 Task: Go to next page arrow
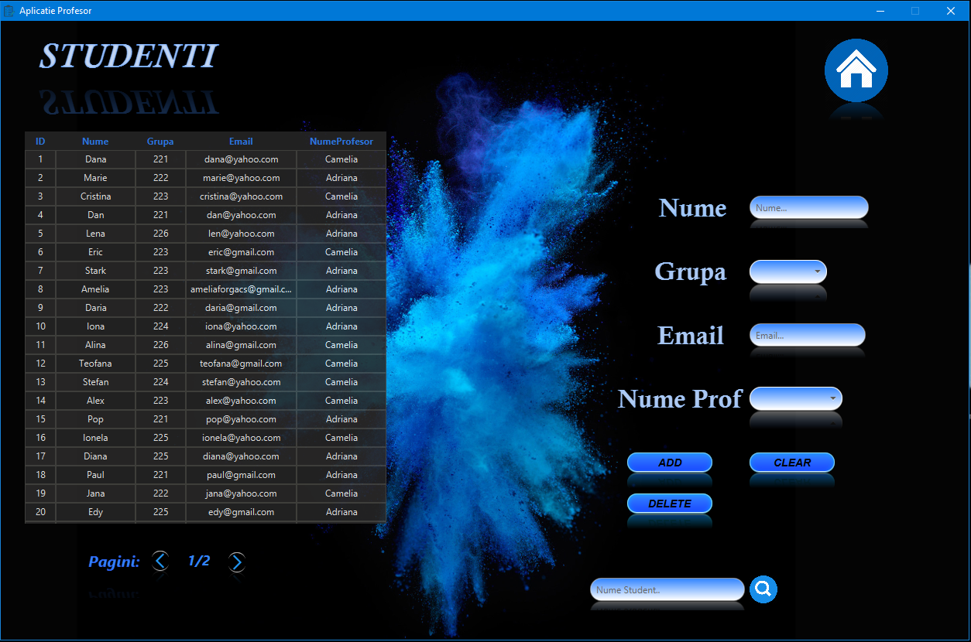[237, 562]
